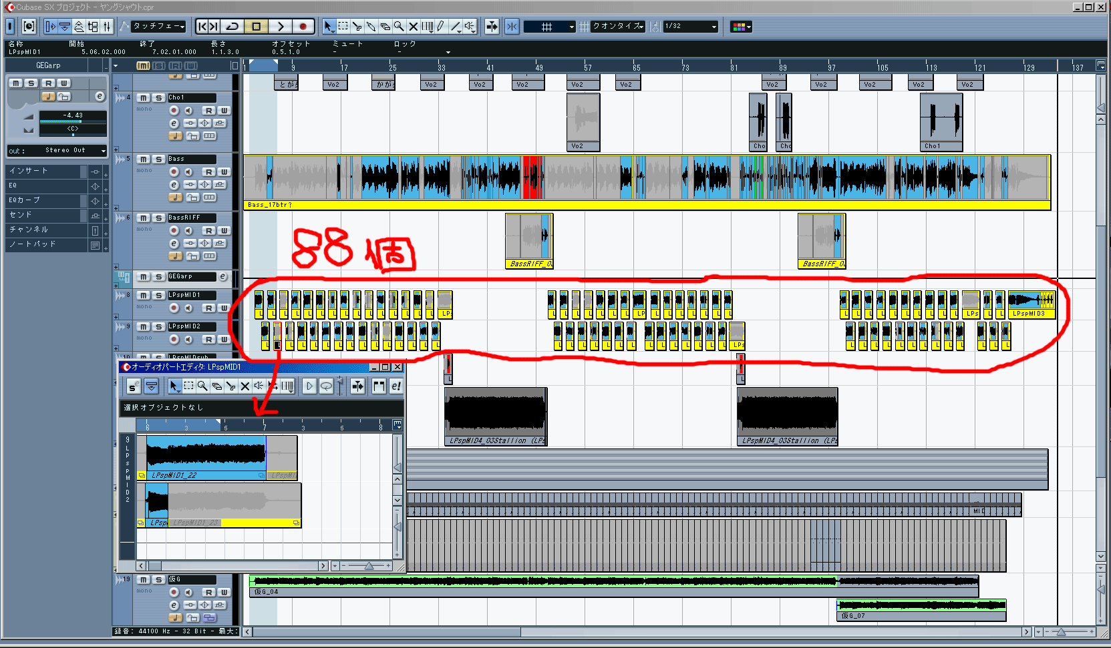Toggle Autoscroll in main toolbar

[492, 27]
